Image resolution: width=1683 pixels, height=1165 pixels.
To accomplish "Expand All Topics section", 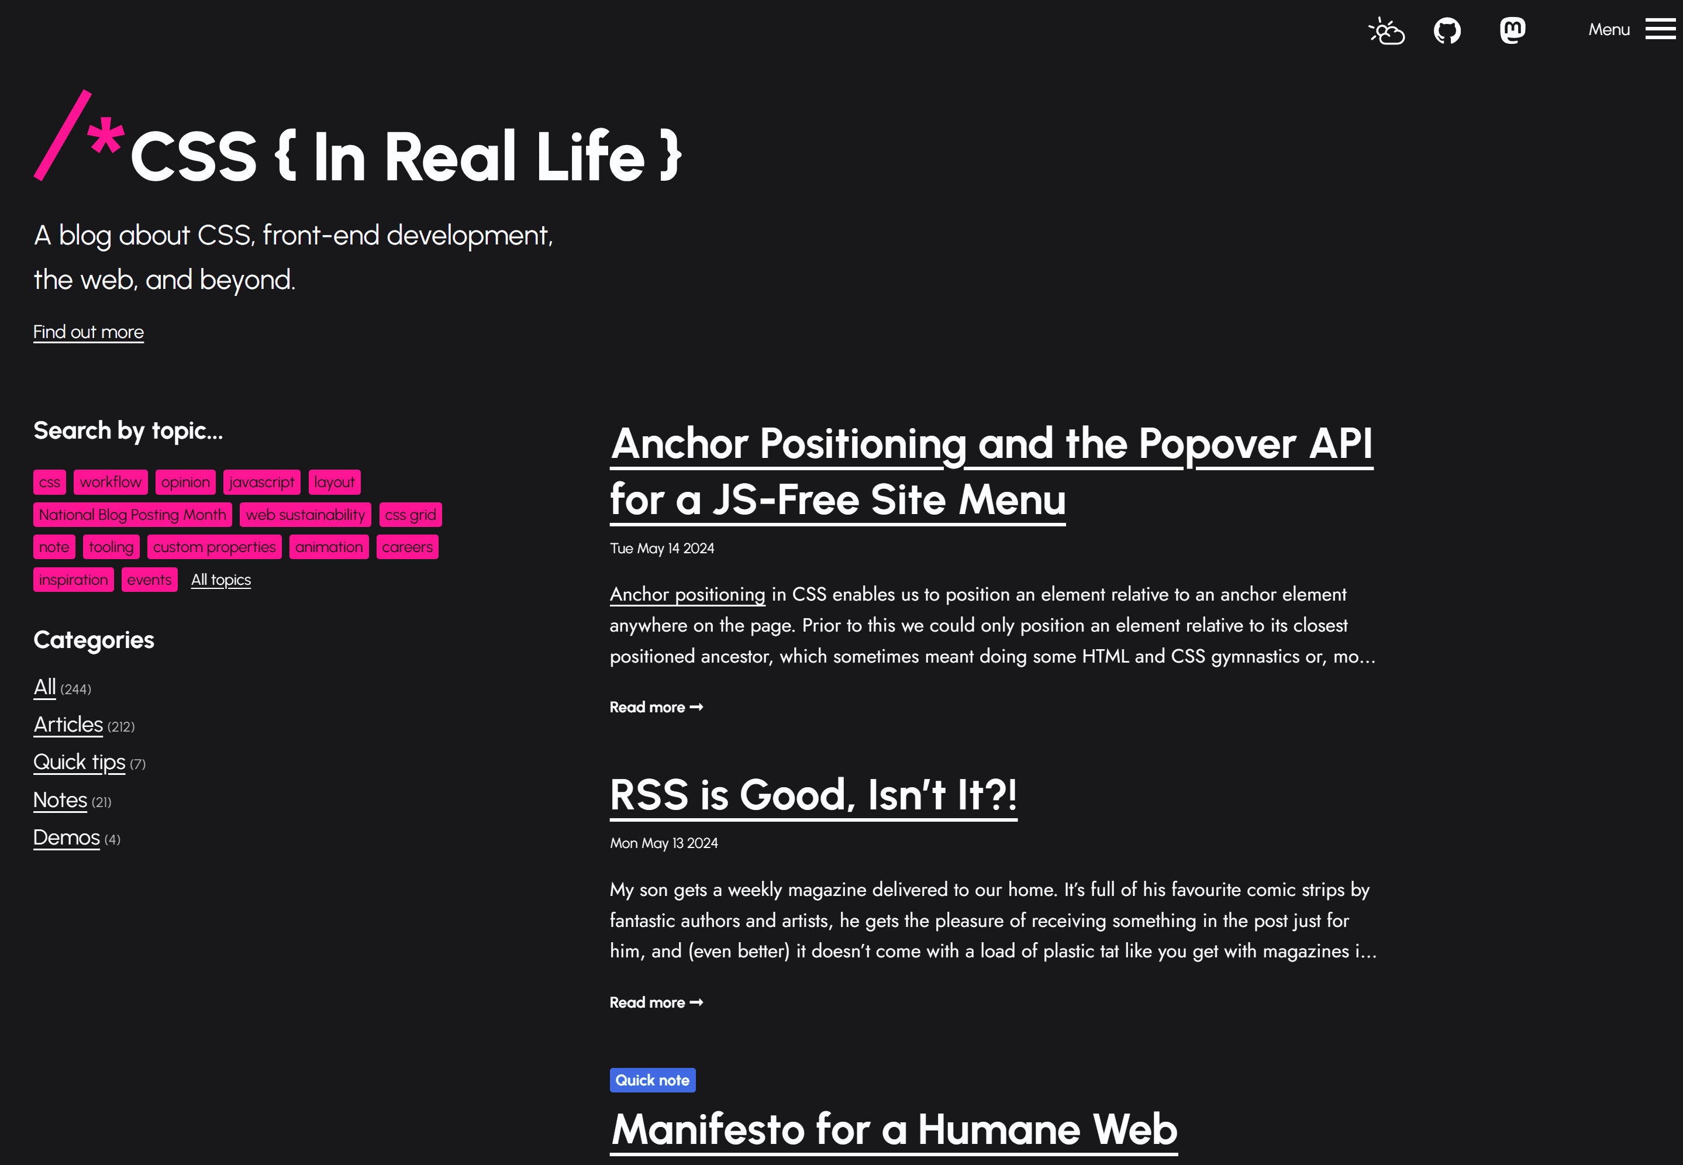I will pos(220,581).
